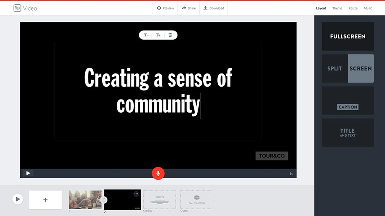Play the current slide in the preview bar
The height and width of the screenshot is (216, 385).
pos(28,173)
